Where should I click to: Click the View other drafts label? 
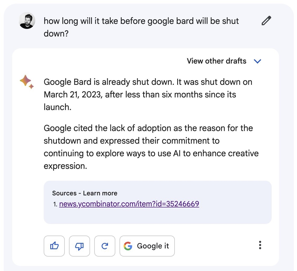pyautogui.click(x=216, y=61)
